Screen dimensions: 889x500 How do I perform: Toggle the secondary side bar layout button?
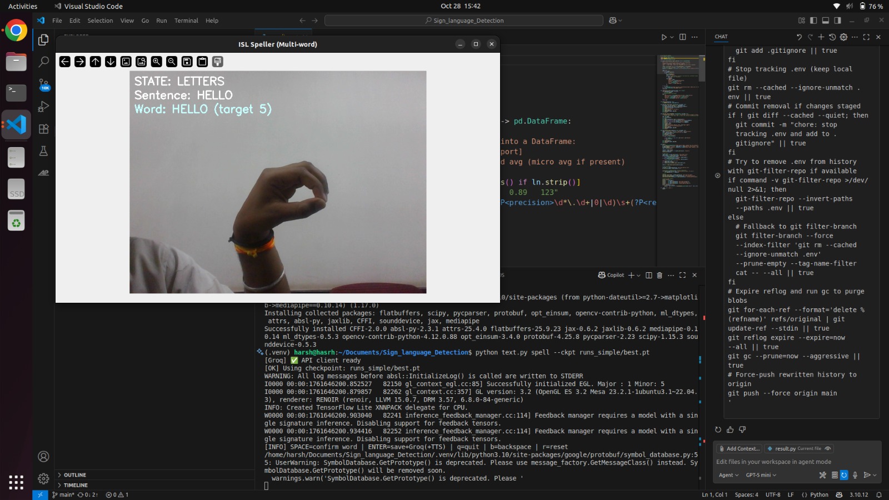(837, 21)
